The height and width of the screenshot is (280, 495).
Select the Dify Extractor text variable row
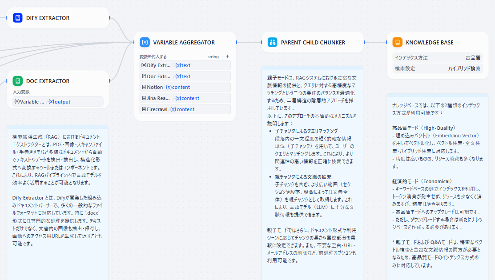[x=185, y=65]
